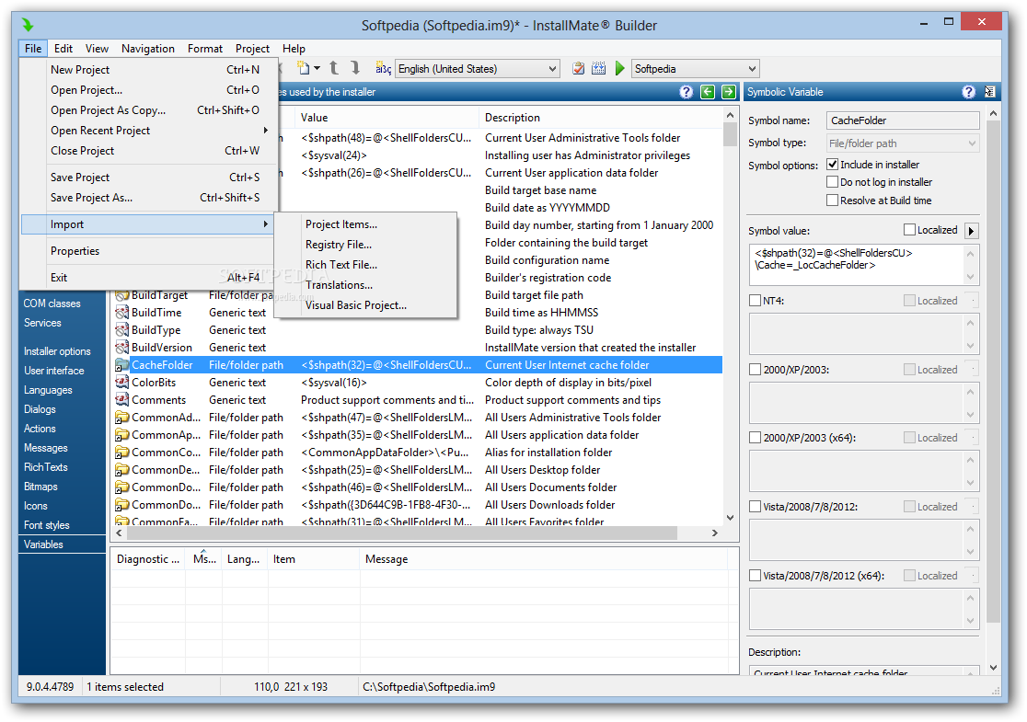
Task: Open Dialogs section in sidebar
Action: click(x=40, y=410)
